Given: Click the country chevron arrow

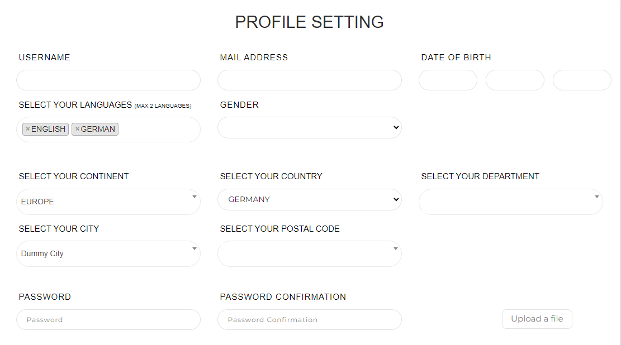Looking at the screenshot, I should click(396, 199).
